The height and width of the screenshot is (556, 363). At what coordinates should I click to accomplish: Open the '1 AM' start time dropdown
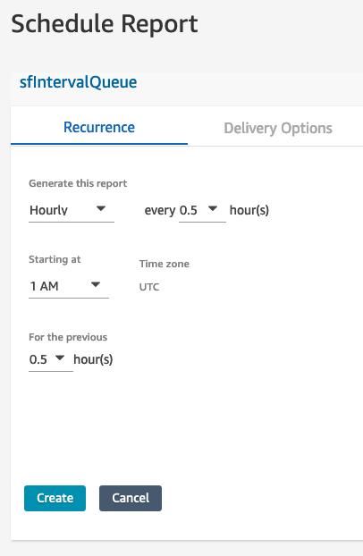[69, 286]
